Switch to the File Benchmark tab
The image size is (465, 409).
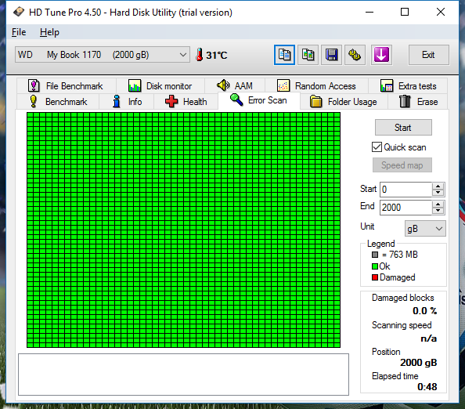coord(66,85)
